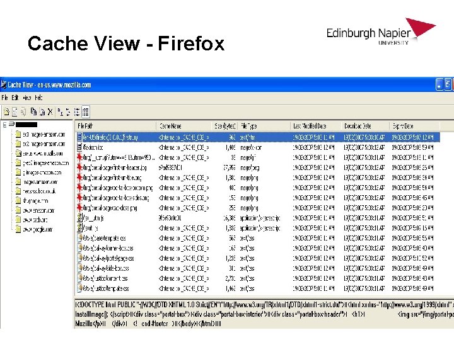Select the newsrss.bbc.co.uk folder
This screenshot has width=454, height=340.
35,191
